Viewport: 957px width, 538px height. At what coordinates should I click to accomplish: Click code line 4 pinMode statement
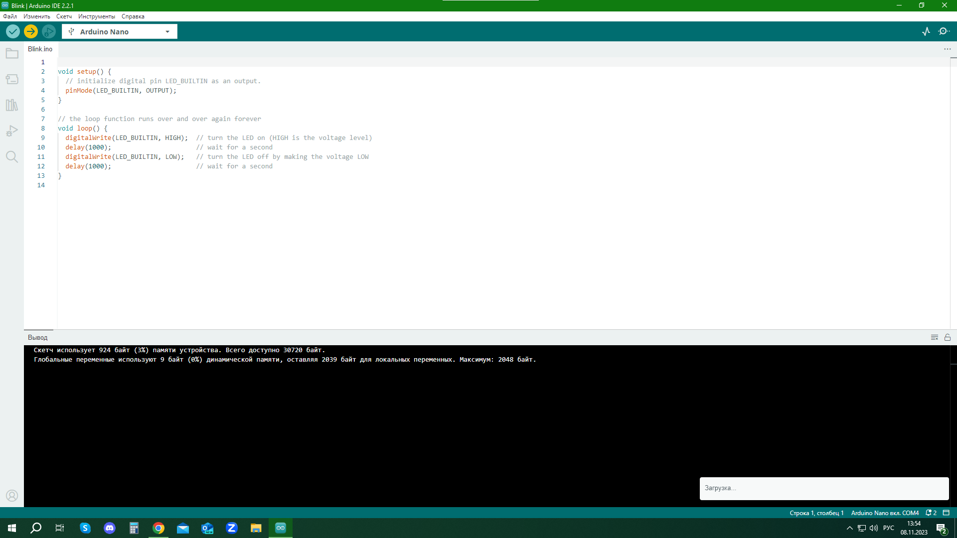click(x=121, y=91)
